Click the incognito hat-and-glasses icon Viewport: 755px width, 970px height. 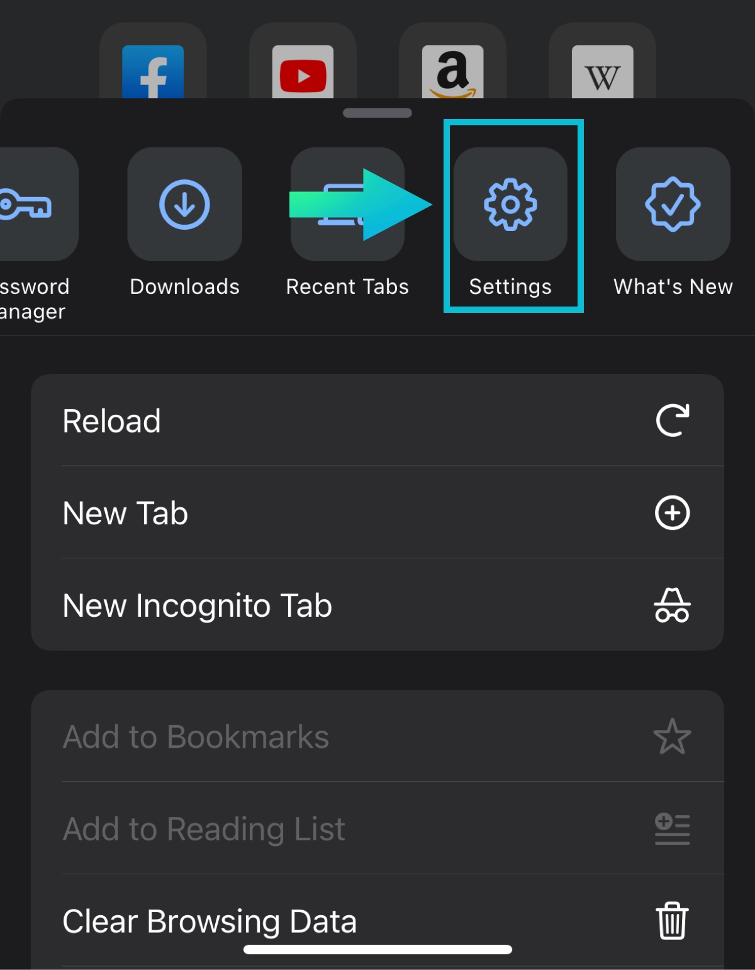(672, 606)
